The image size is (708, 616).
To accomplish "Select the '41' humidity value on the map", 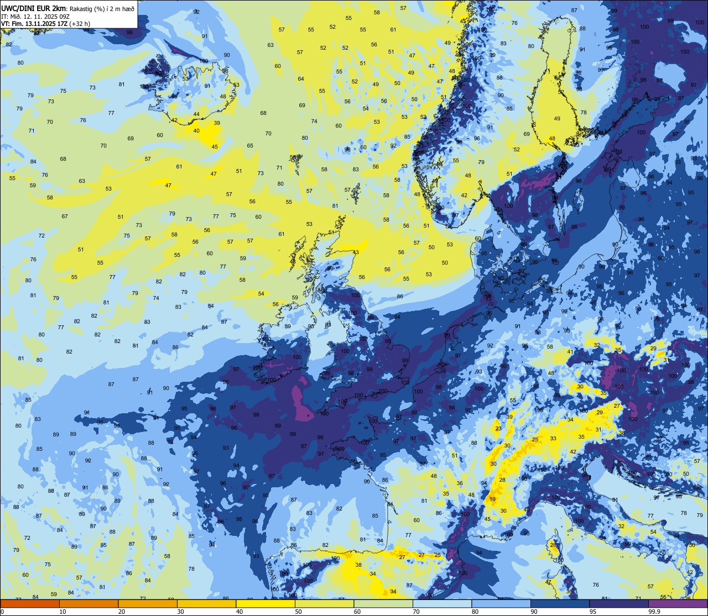I will [570, 352].
